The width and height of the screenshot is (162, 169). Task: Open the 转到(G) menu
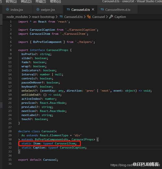11,1
